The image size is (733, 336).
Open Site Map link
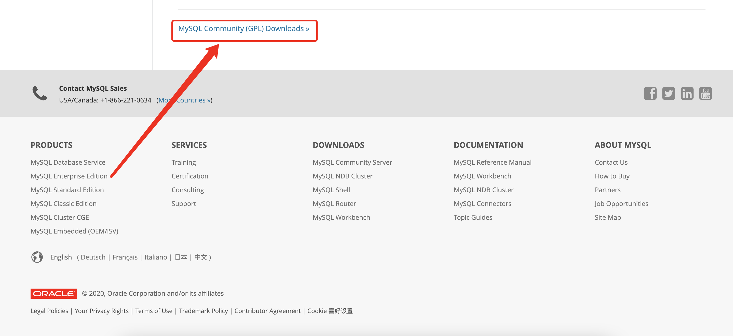tap(608, 217)
